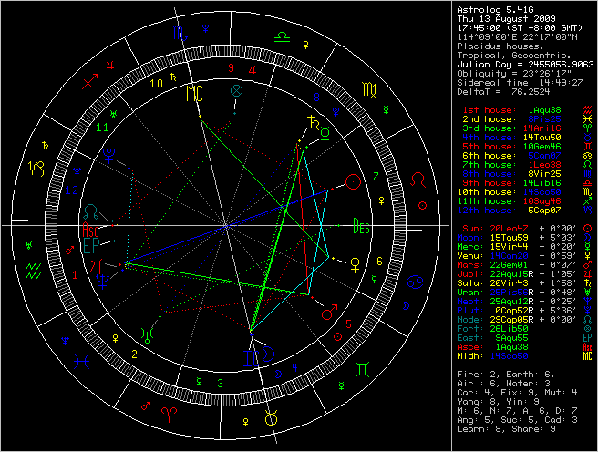Select the Saturn glyph inside the chart wheel
This screenshot has height=452, width=598.
tap(313, 119)
